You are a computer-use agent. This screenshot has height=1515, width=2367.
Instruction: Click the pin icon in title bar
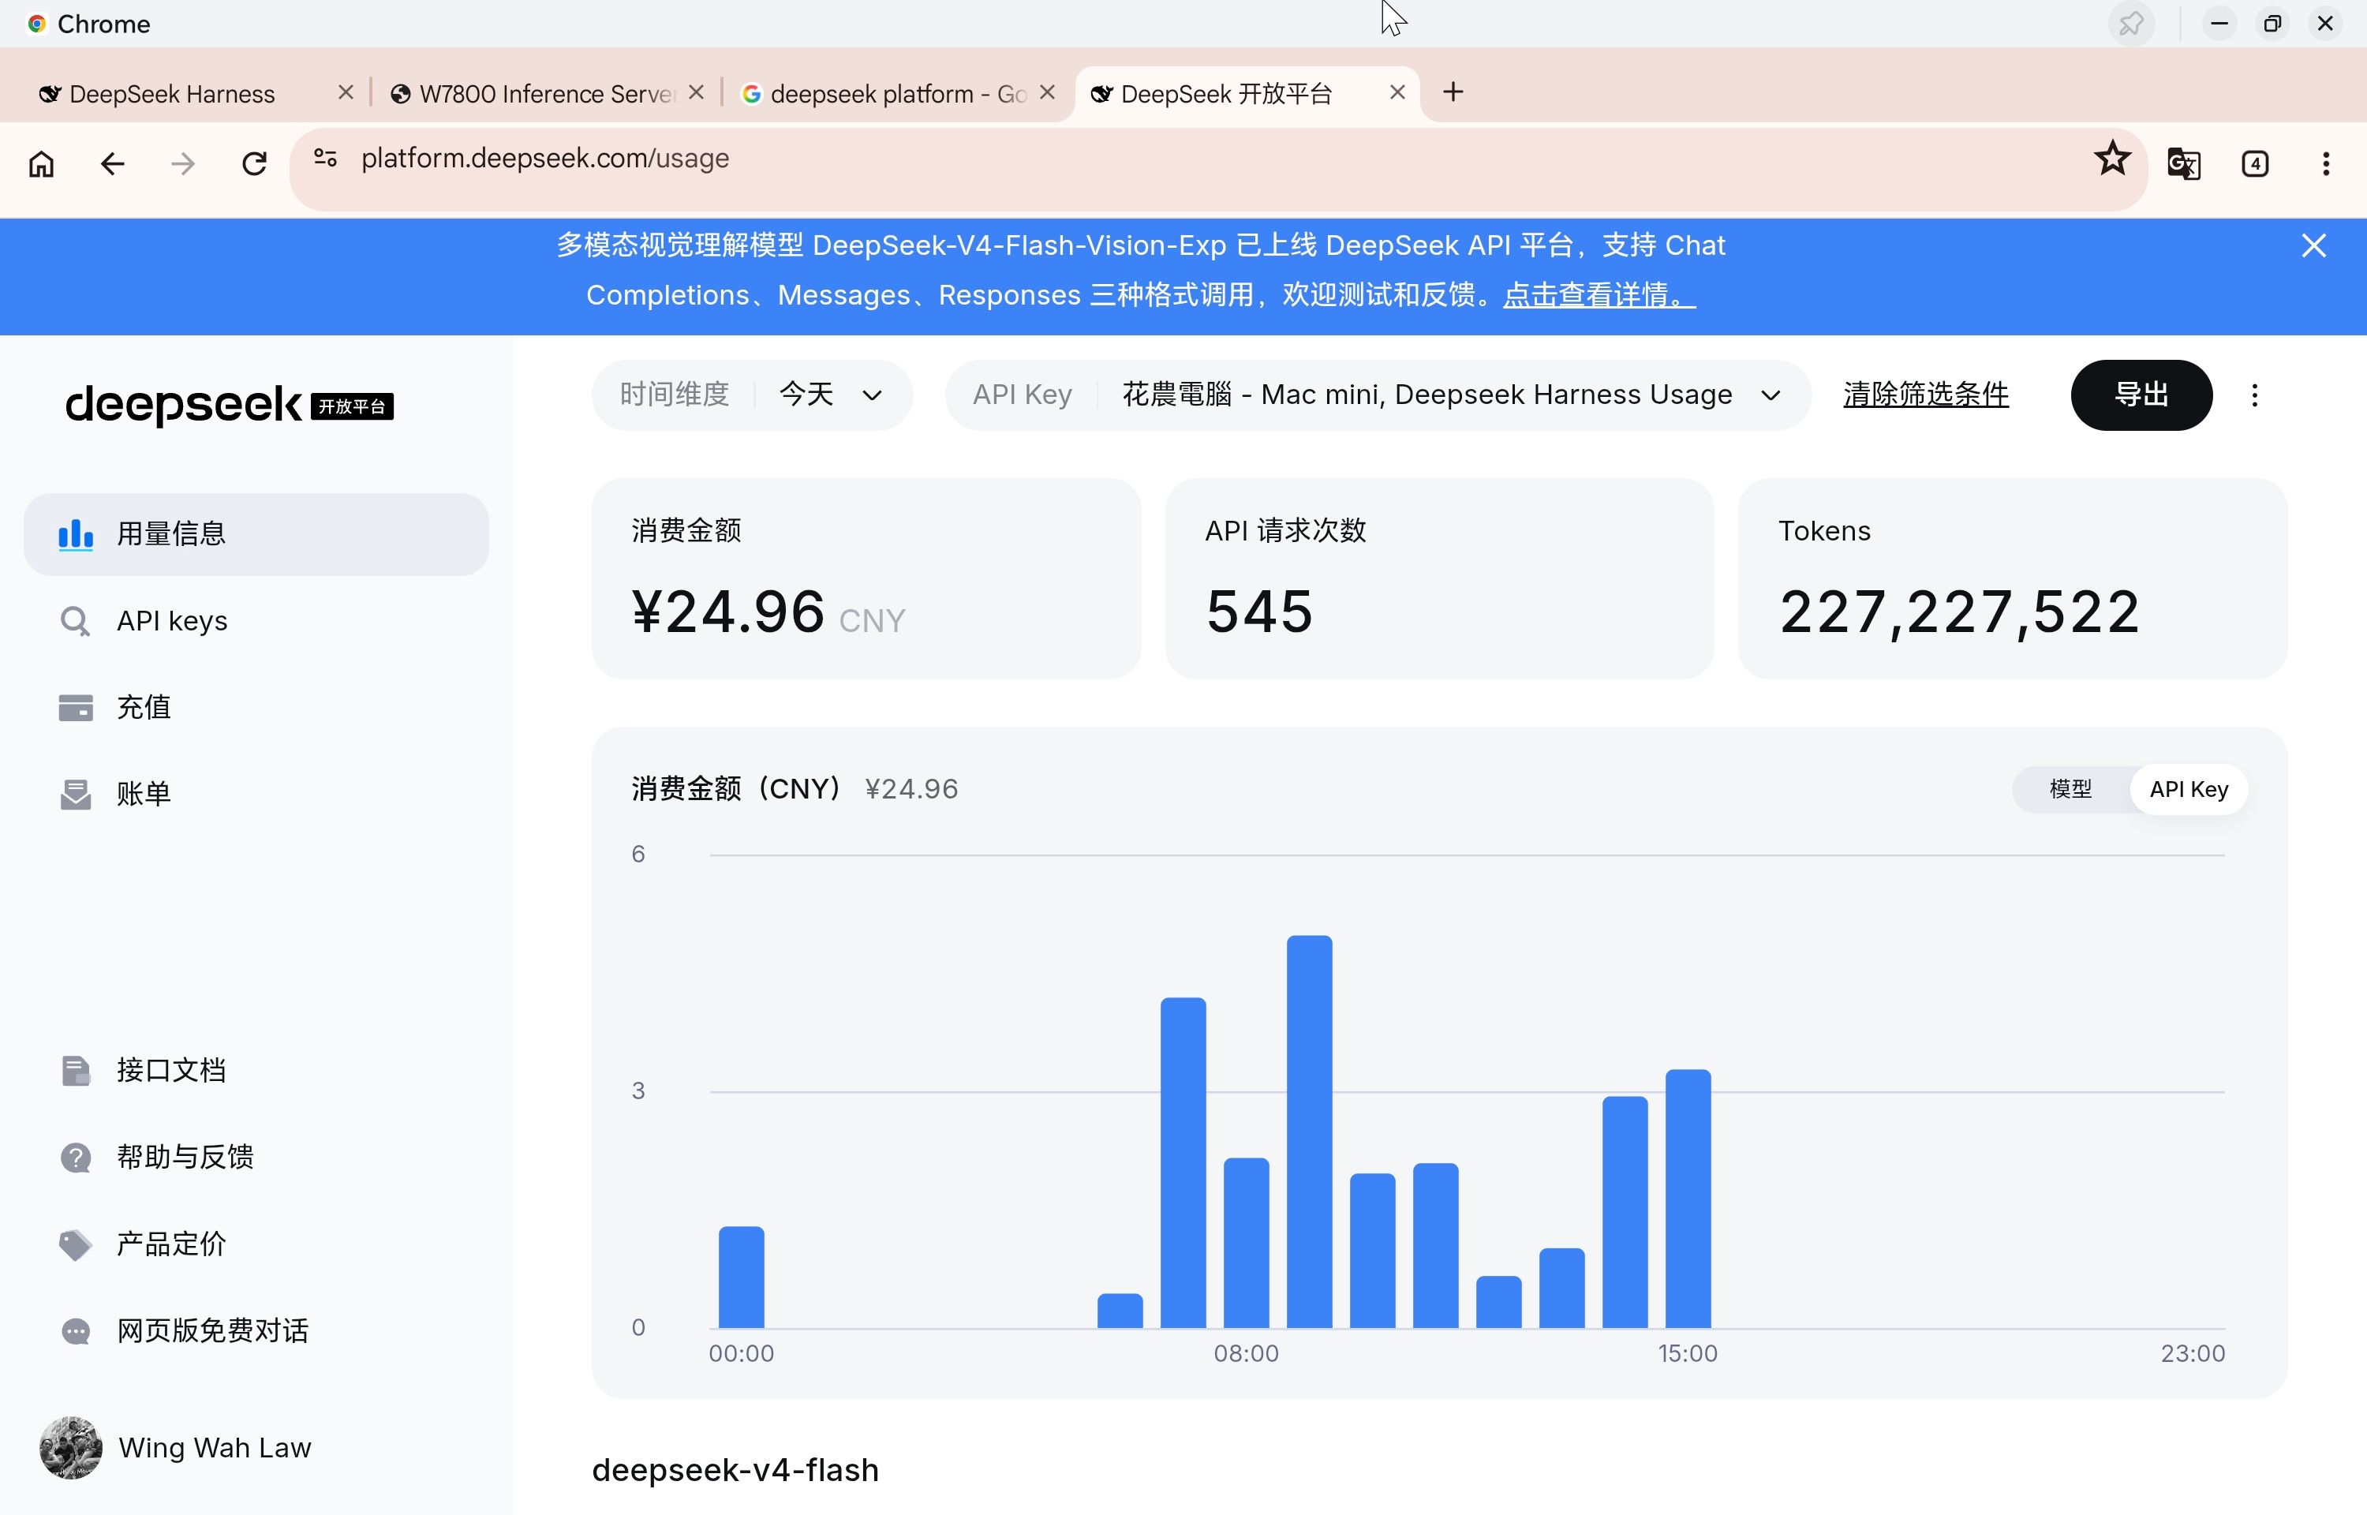[2131, 24]
